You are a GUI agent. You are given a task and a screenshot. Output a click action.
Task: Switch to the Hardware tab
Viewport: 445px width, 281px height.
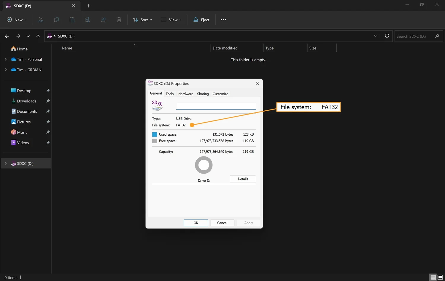(185, 94)
